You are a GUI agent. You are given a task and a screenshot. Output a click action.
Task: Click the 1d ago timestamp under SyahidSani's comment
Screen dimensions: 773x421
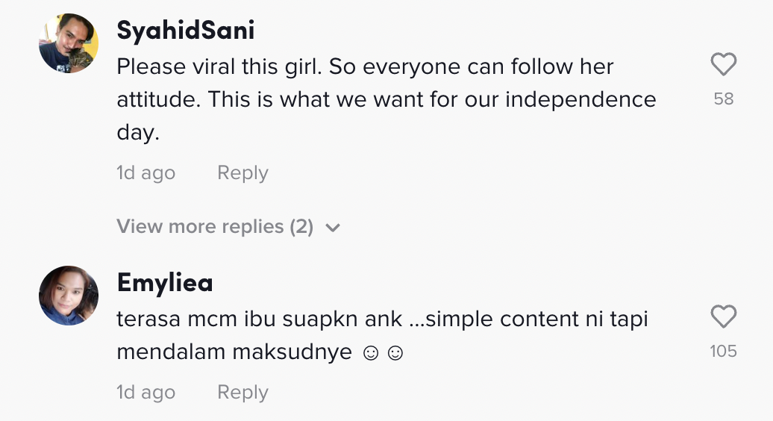[145, 173]
